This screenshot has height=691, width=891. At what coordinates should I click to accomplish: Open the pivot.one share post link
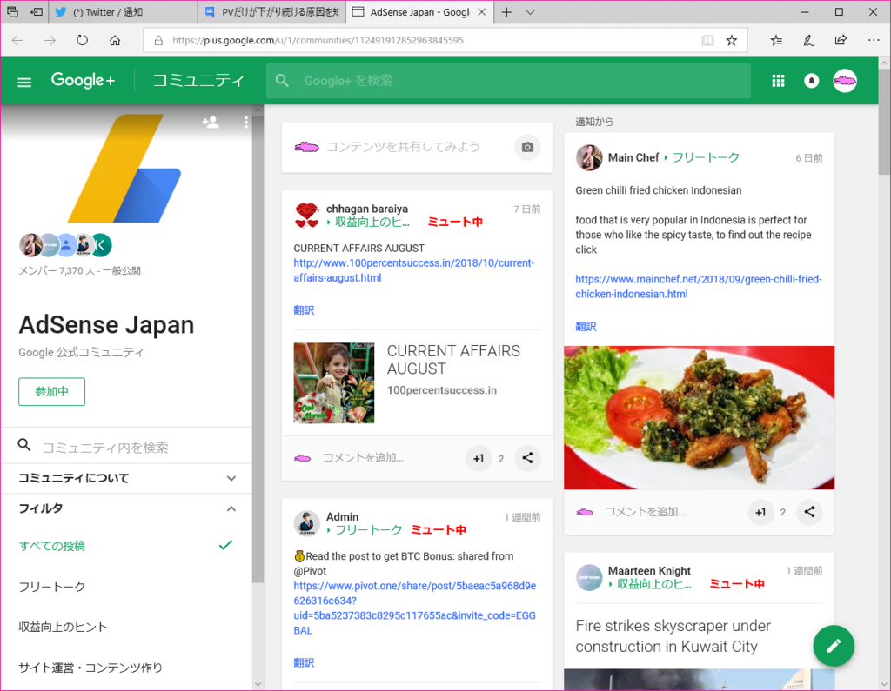[x=415, y=608]
